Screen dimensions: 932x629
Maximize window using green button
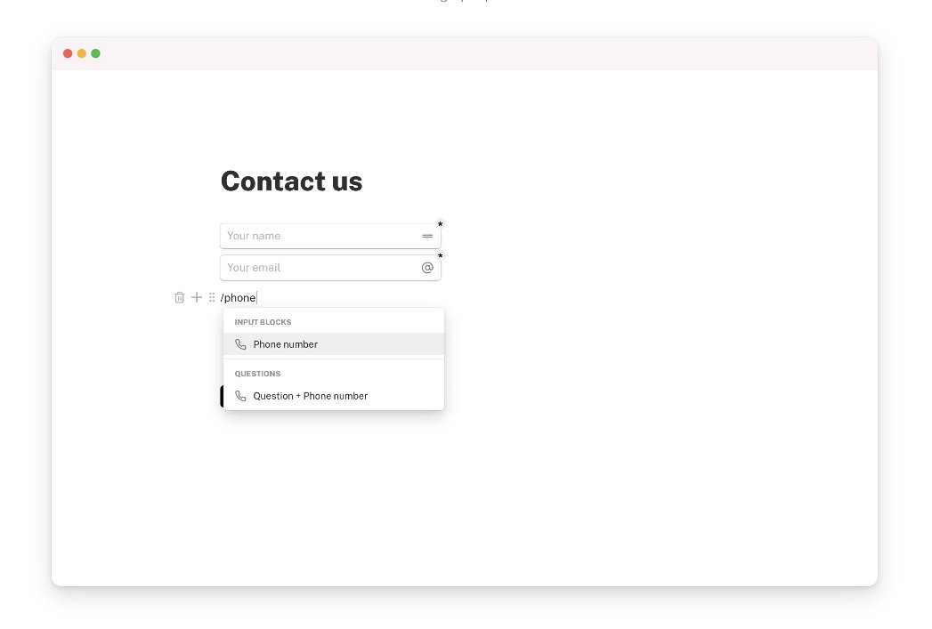pyautogui.click(x=96, y=53)
